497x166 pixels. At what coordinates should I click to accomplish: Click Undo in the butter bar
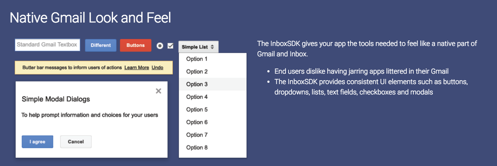point(158,68)
